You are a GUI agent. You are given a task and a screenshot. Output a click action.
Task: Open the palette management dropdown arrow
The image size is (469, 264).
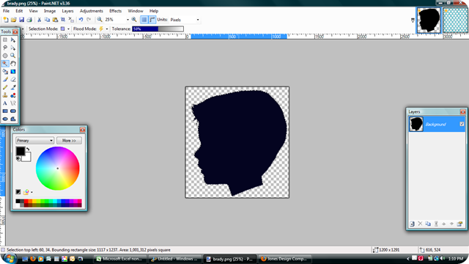(32, 192)
